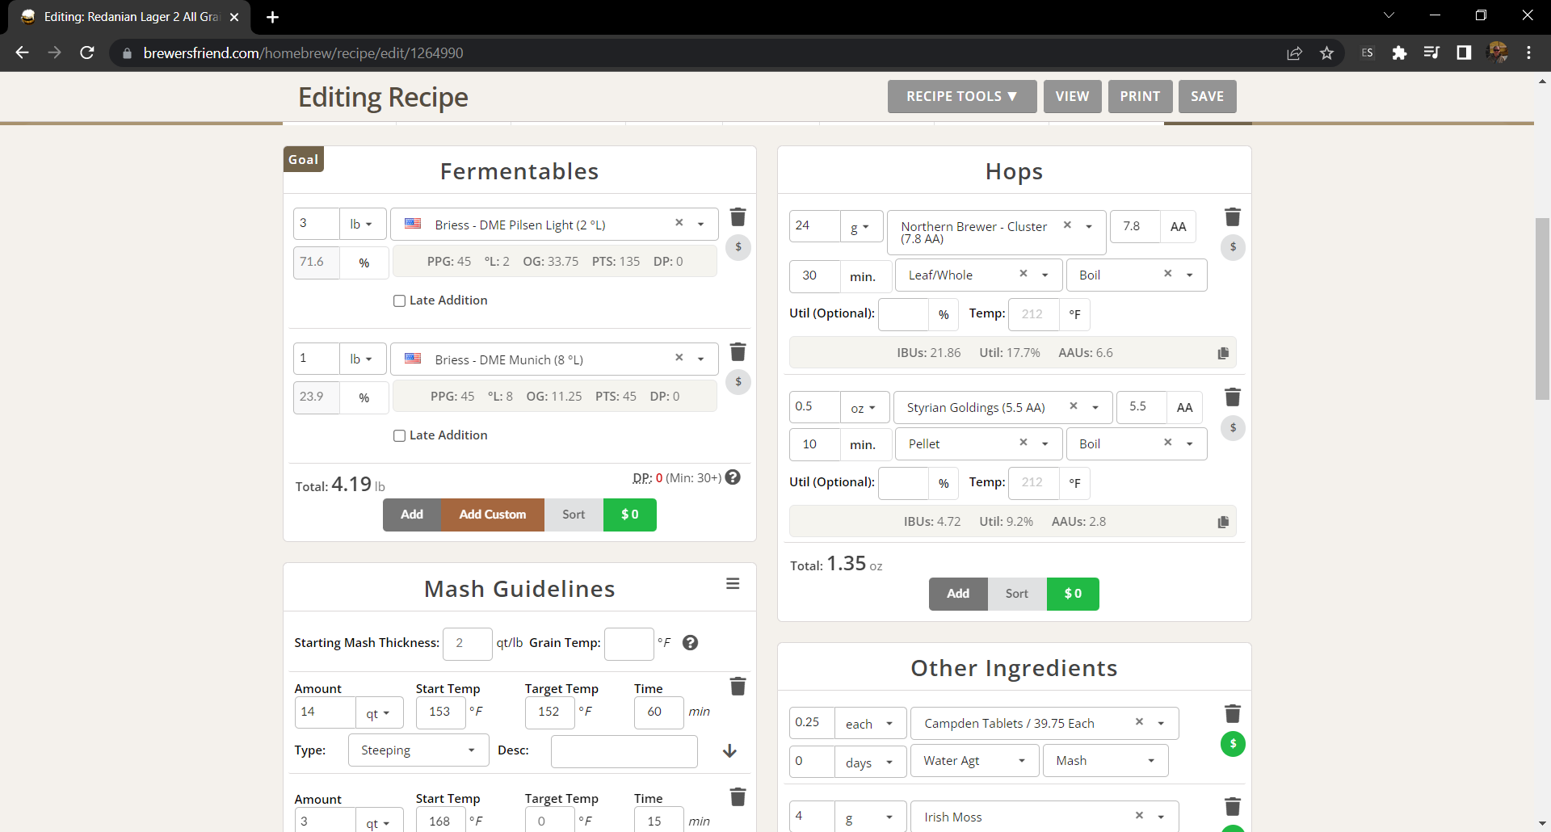Viewport: 1551px width, 832px height.
Task: Open unit dropdown for DME Pilsen Light
Action: click(362, 225)
